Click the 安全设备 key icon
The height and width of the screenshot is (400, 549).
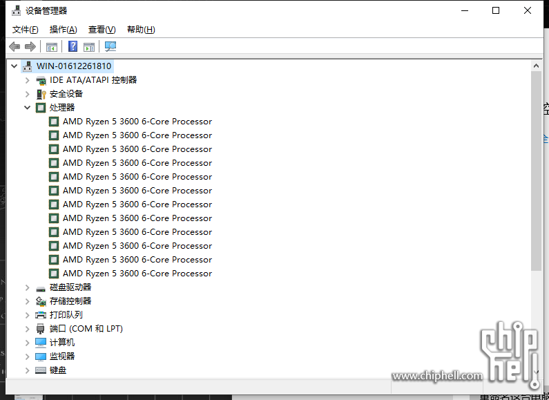click(x=41, y=94)
